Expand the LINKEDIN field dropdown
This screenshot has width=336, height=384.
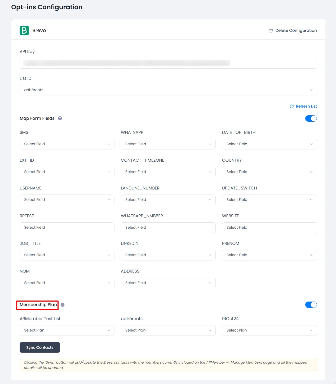(x=168, y=255)
